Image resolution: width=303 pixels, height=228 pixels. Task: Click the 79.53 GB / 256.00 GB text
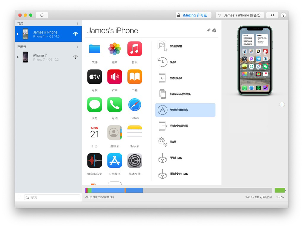click(99, 197)
